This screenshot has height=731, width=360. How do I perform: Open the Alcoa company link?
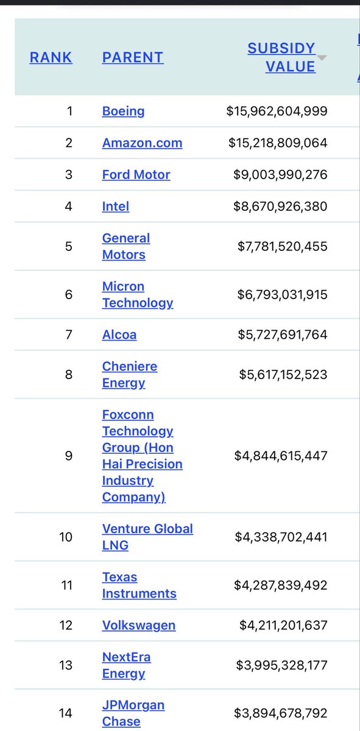coord(119,334)
